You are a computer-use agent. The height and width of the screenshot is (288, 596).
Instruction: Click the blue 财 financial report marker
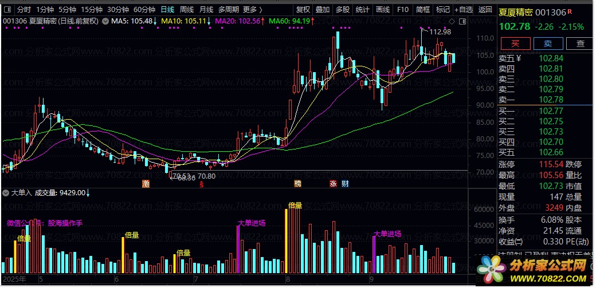point(345,184)
